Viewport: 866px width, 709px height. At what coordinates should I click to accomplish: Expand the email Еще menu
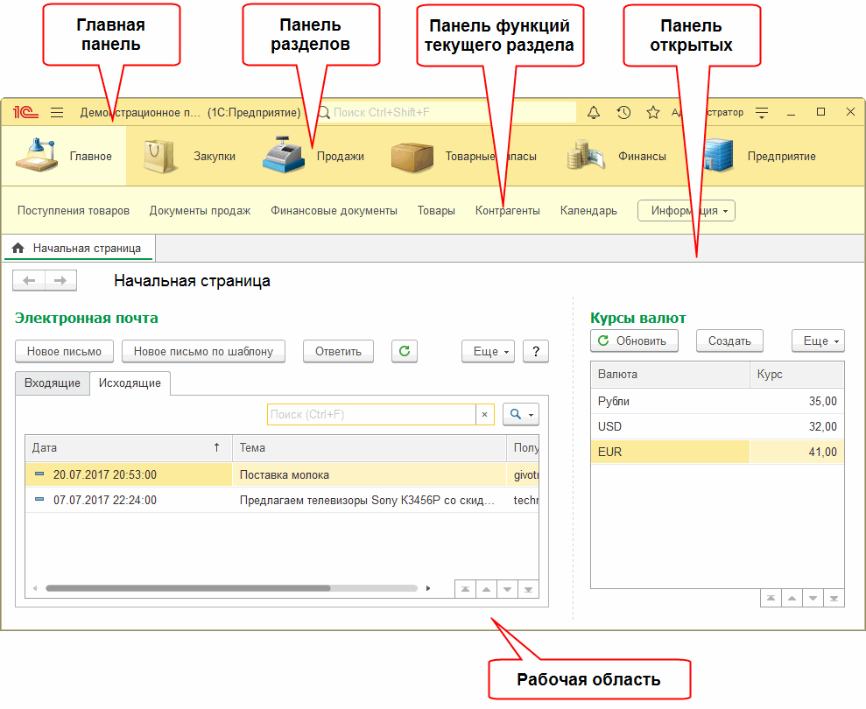point(489,351)
